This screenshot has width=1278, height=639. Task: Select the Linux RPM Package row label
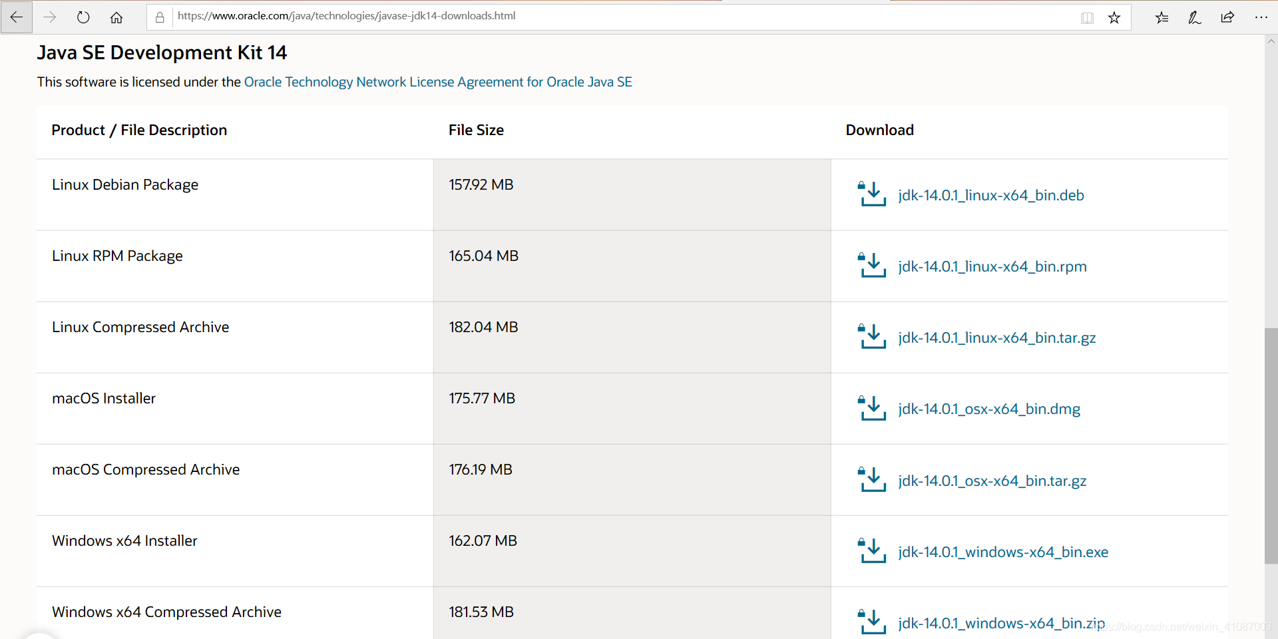tap(117, 256)
